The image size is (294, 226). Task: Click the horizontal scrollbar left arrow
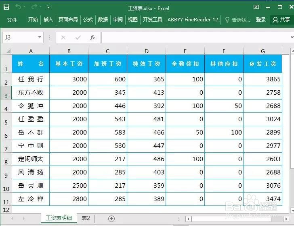coord(188,219)
